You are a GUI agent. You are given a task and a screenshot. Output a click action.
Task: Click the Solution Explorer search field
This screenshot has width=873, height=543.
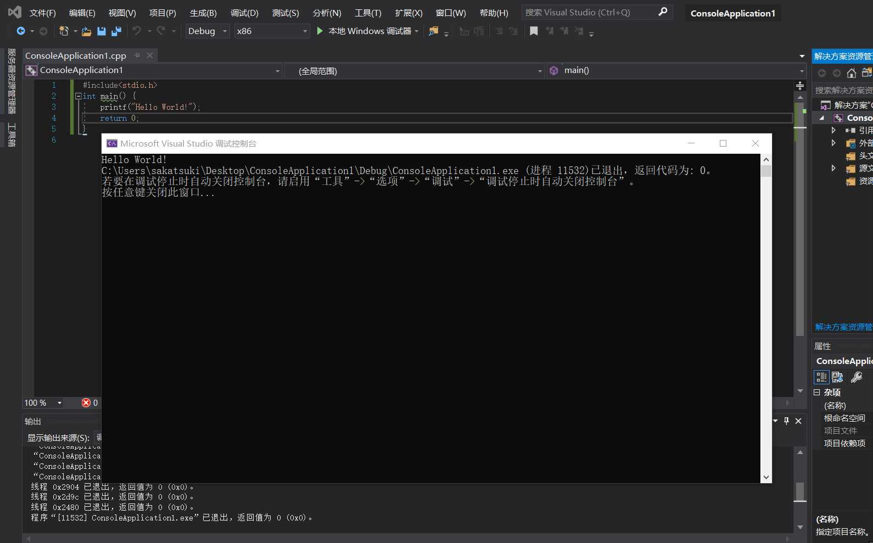click(x=843, y=90)
